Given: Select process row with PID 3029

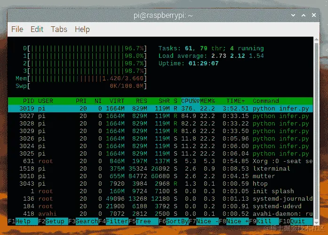Looking at the screenshot, I should (160, 131).
